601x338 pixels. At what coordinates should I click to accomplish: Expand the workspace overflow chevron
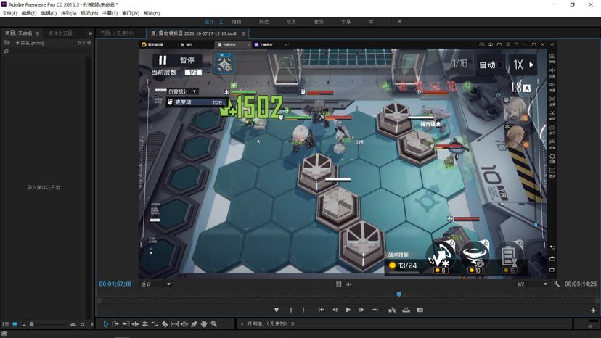pyautogui.click(x=399, y=22)
